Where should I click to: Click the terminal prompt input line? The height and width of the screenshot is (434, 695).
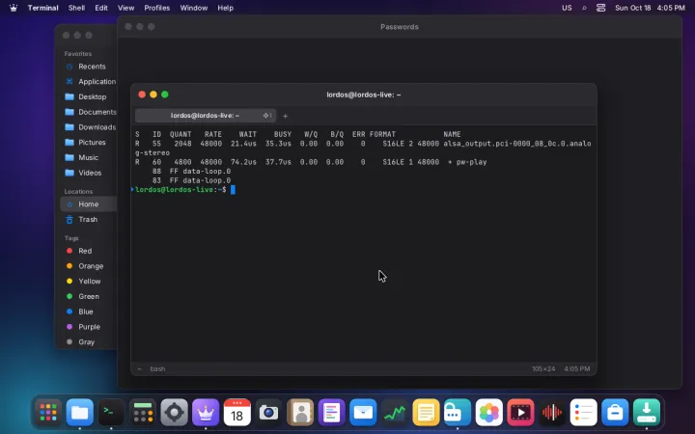pyautogui.click(x=364, y=190)
